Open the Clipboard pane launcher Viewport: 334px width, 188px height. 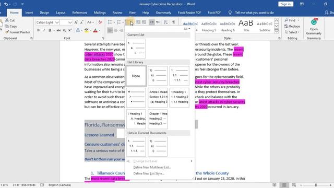(x=31, y=38)
